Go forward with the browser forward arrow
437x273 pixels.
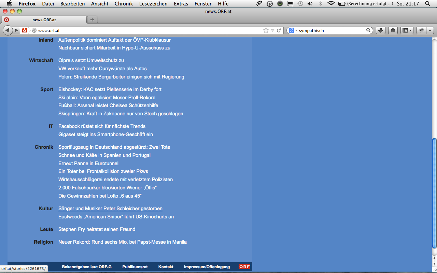pos(16,30)
